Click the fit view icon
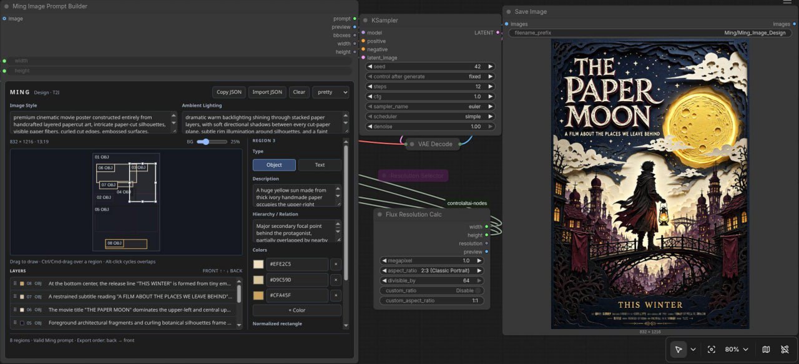 tap(711, 350)
